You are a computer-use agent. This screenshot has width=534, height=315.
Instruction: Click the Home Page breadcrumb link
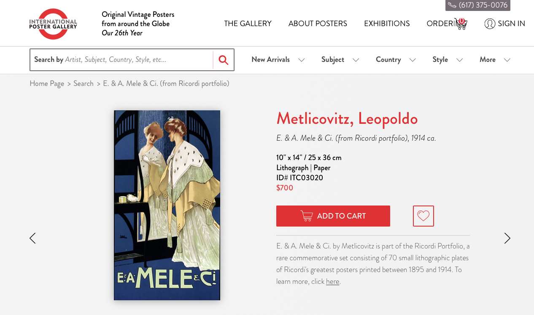47,83
